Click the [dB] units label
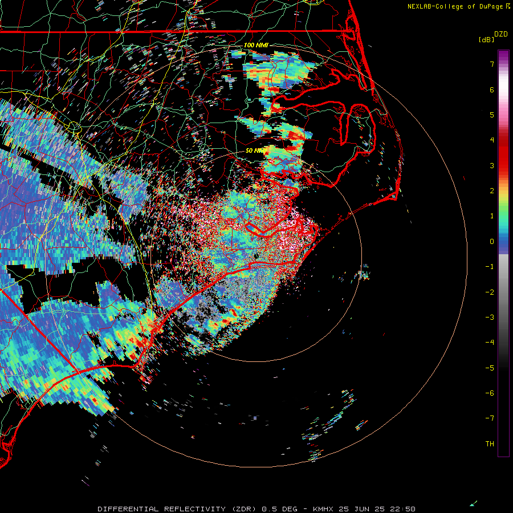This screenshot has height=513, width=513. (x=486, y=40)
